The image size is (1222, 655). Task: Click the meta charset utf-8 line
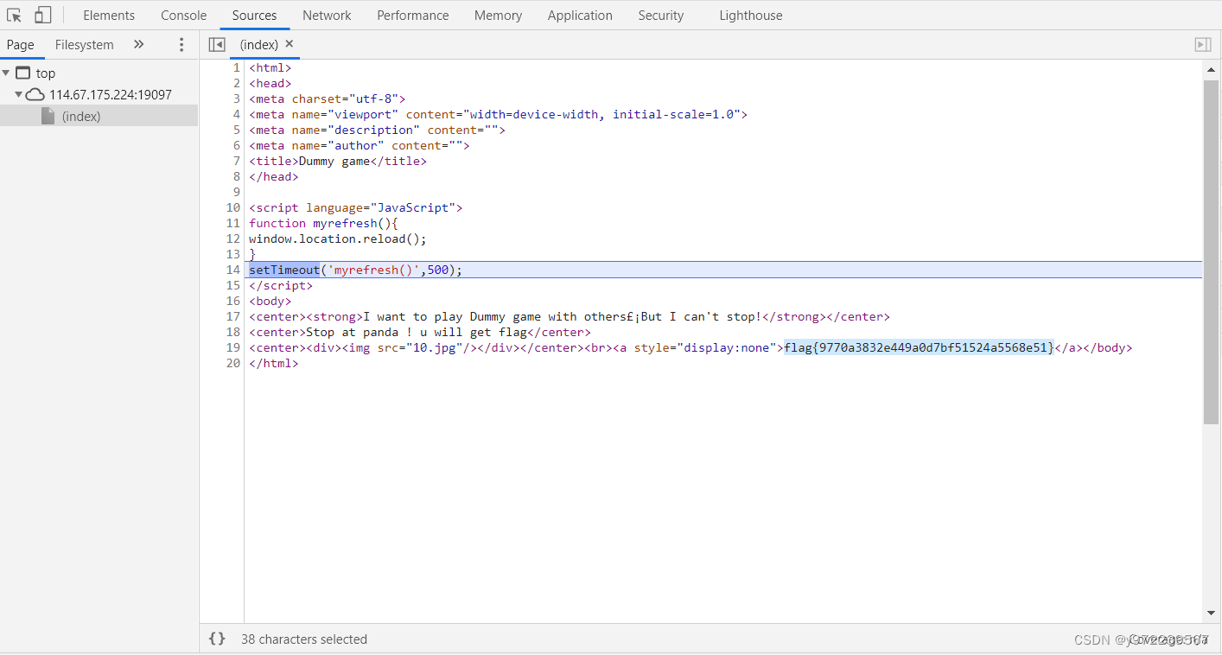328,99
